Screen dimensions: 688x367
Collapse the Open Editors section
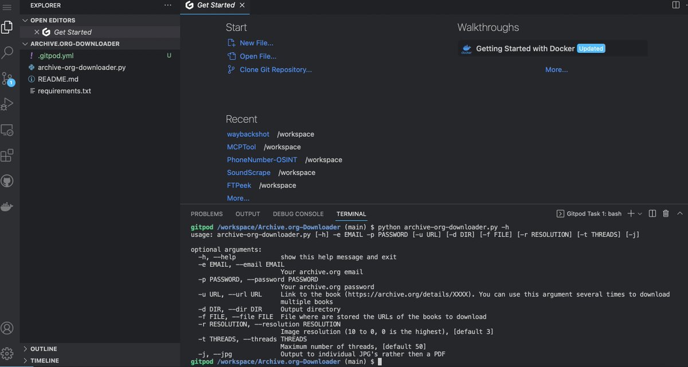coord(100,20)
